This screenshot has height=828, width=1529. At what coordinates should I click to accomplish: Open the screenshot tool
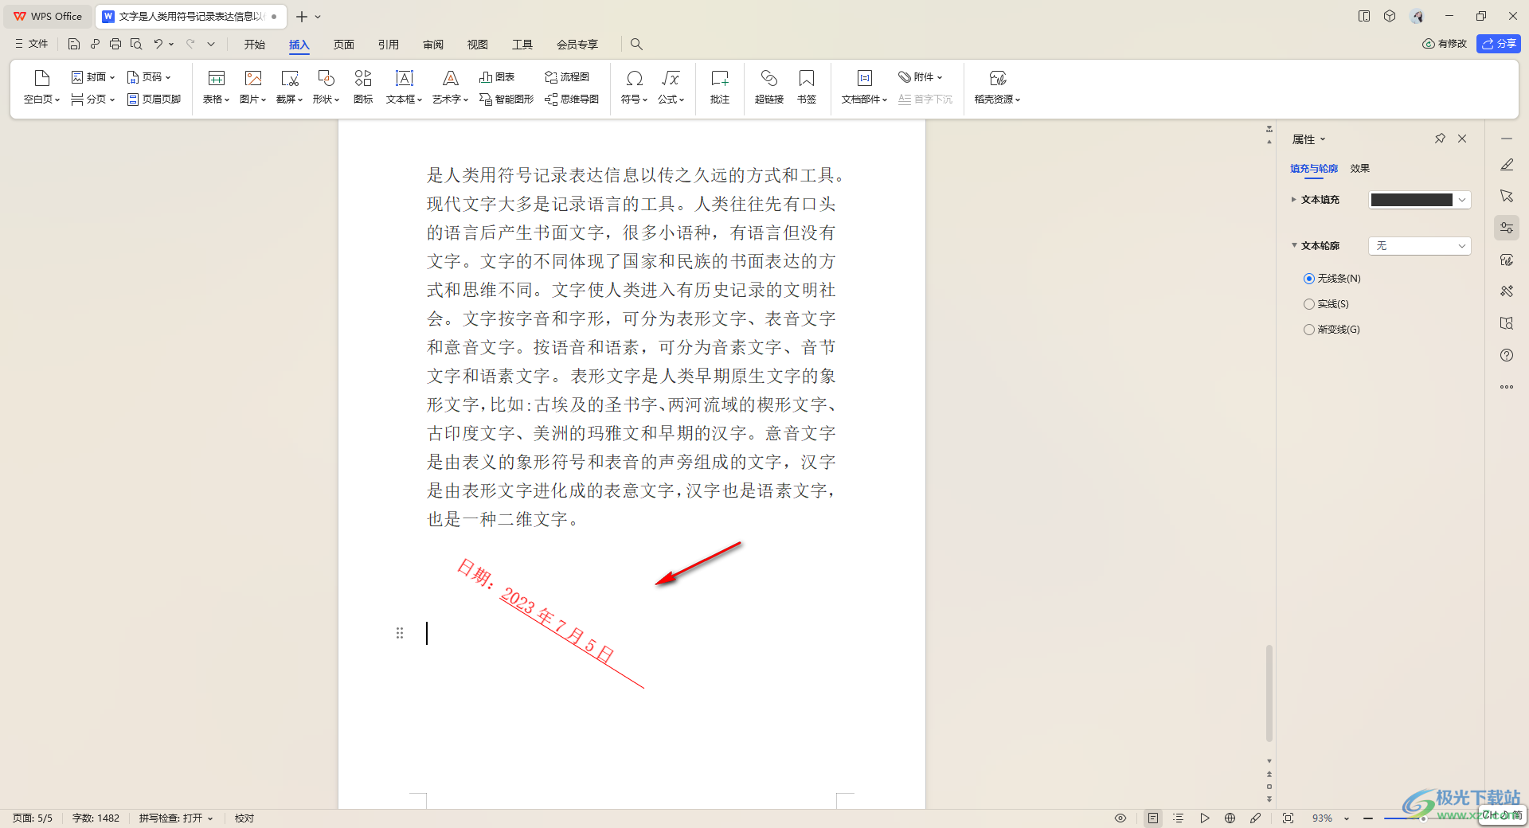(x=289, y=88)
